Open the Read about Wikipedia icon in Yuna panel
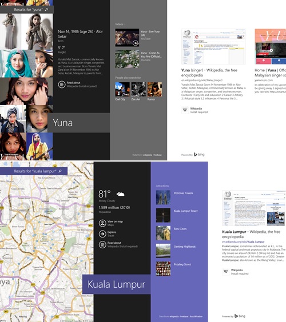This screenshot has width=286, height=322. [62, 84]
